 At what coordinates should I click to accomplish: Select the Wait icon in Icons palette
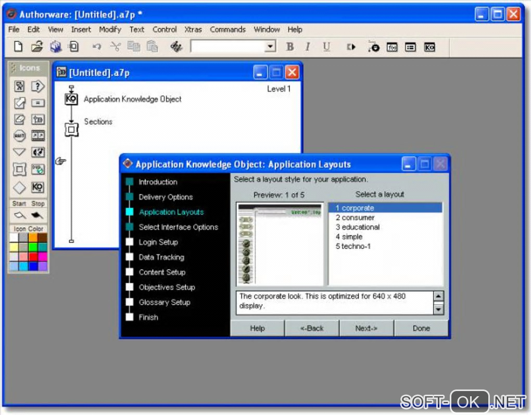coord(19,136)
